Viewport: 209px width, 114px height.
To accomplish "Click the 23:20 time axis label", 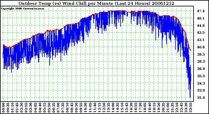I will click(186, 108).
